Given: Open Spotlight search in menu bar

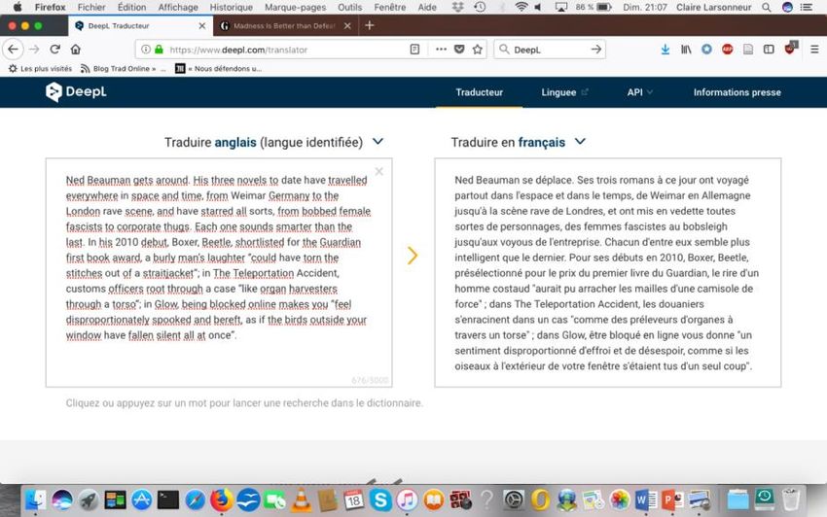Looking at the screenshot, I should pos(767,8).
